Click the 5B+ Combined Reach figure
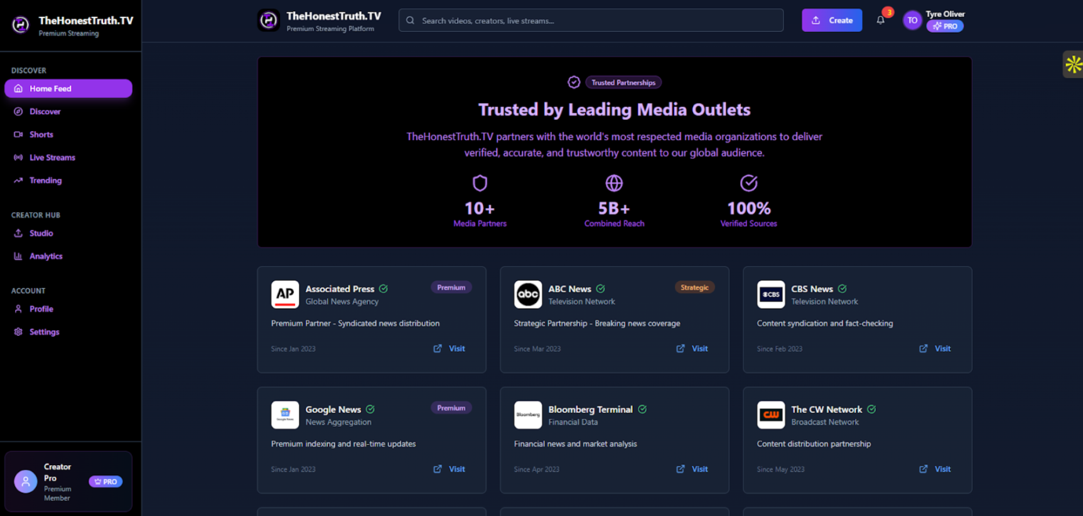 point(614,208)
